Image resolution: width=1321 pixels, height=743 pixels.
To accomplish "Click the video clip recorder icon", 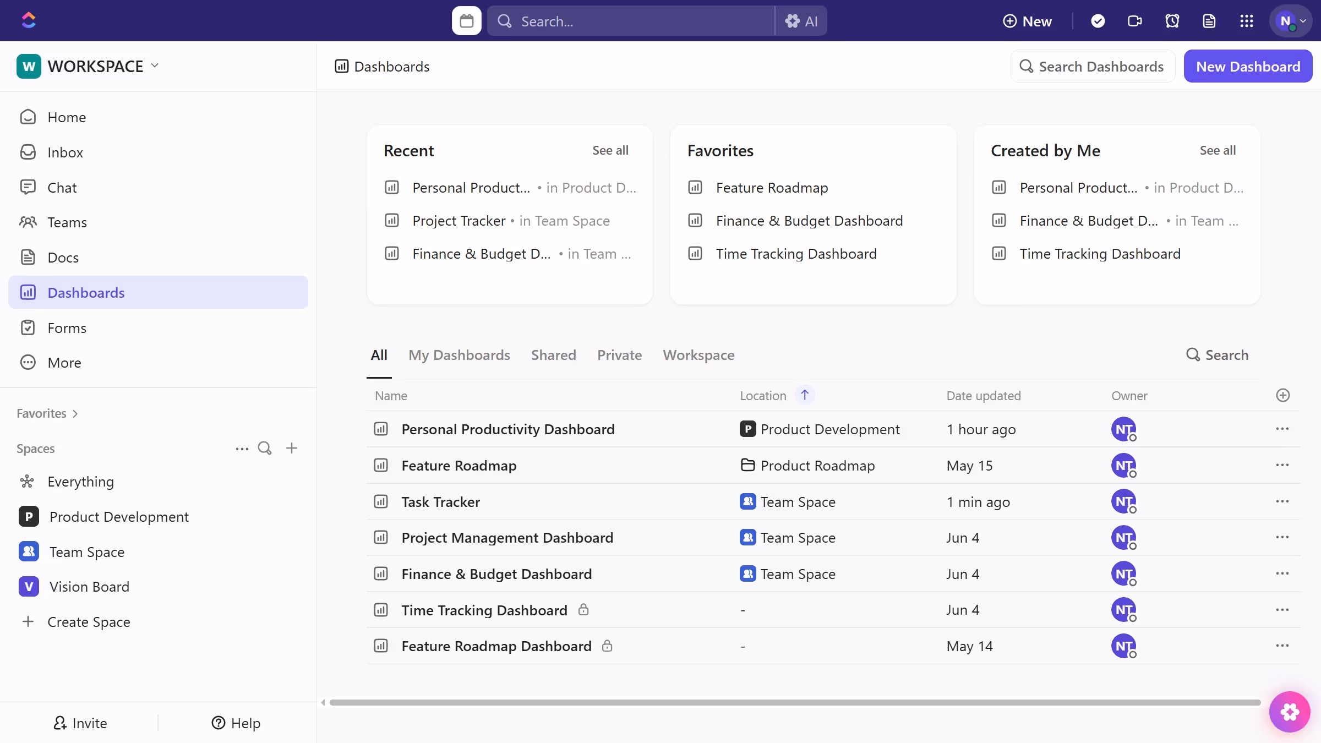I will pyautogui.click(x=1134, y=21).
